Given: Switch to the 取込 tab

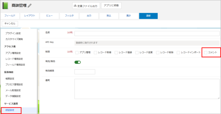Looking at the screenshot, I should 109,16.
